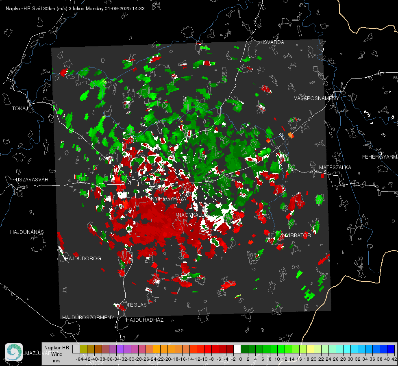Select the leftmost grey swatch in the legend

coord(76,349)
